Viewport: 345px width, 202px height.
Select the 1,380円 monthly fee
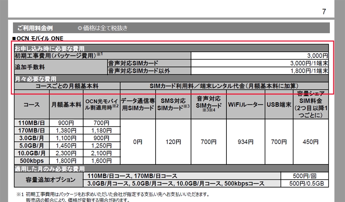coord(66,130)
